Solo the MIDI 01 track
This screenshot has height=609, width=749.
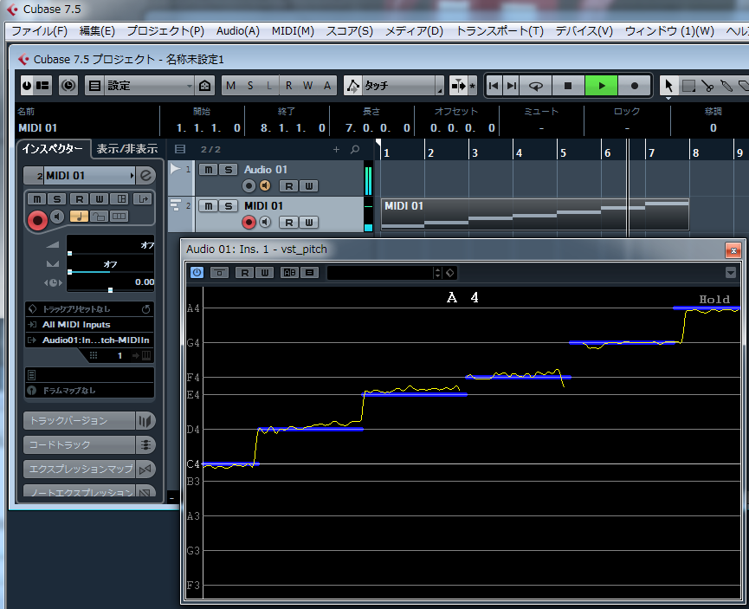229,206
